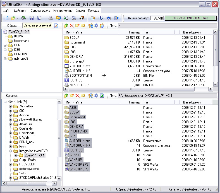Click the green Refresh icon in catalog pane
220x193 pixels.
(102, 96)
